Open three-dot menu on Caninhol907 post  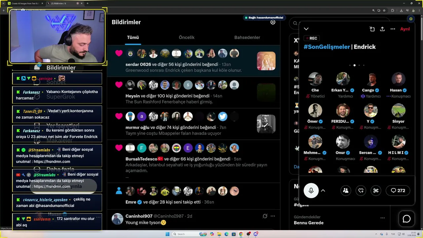pos(273,216)
